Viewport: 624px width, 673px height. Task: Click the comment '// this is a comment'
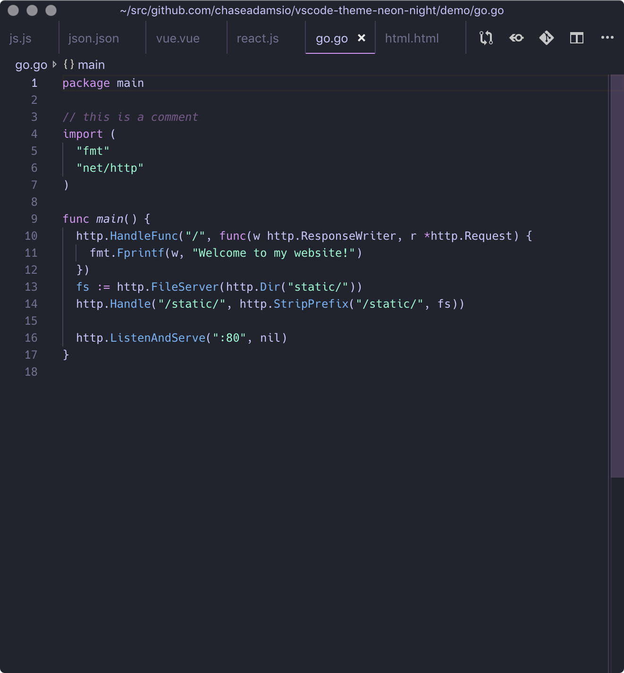(130, 117)
